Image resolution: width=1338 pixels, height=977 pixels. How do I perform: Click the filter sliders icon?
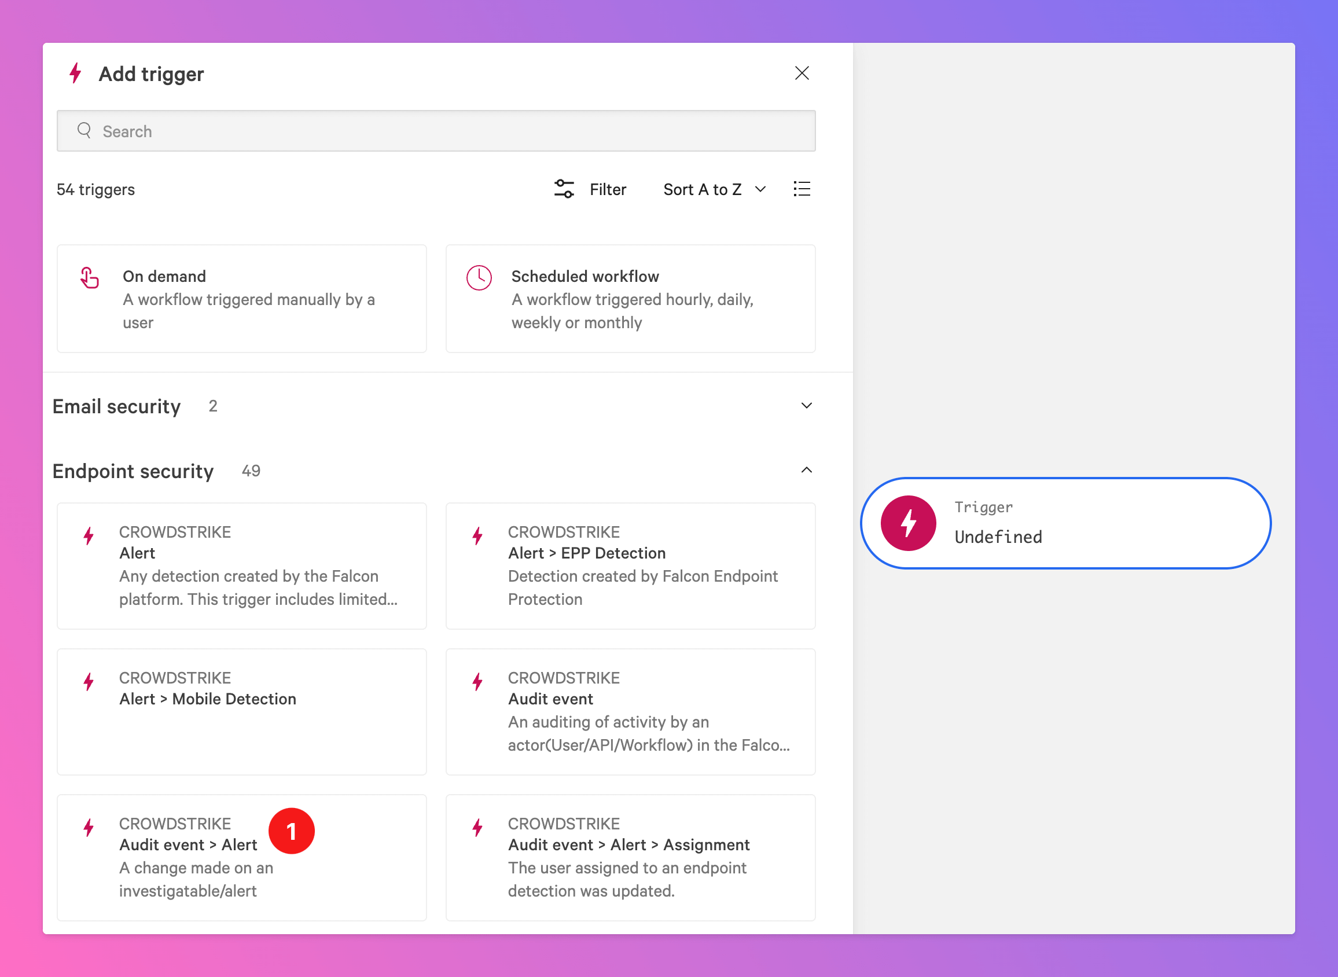point(564,189)
